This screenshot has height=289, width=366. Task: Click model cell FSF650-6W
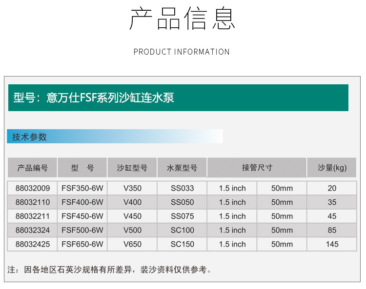(82, 244)
